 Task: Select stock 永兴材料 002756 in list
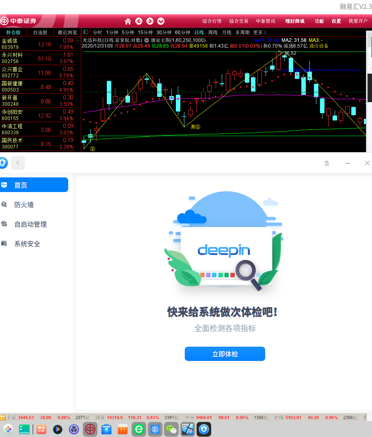(x=37, y=58)
